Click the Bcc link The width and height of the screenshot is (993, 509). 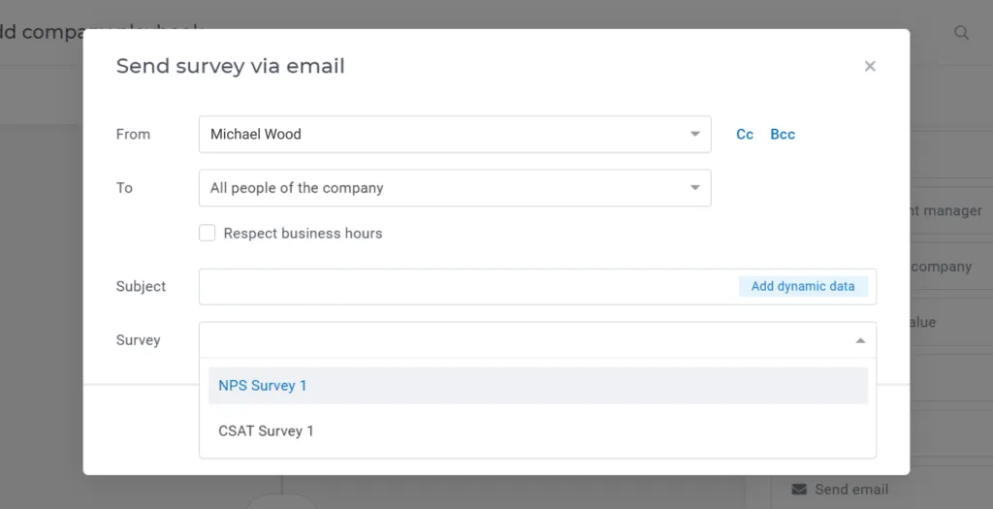pyautogui.click(x=783, y=134)
